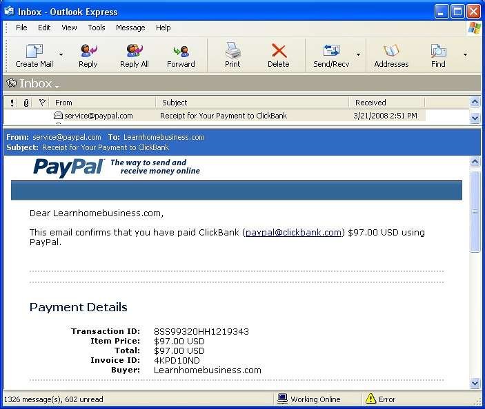The width and height of the screenshot is (485, 409).
Task: Click the Create Mail toolbar icon
Action: [x=34, y=51]
